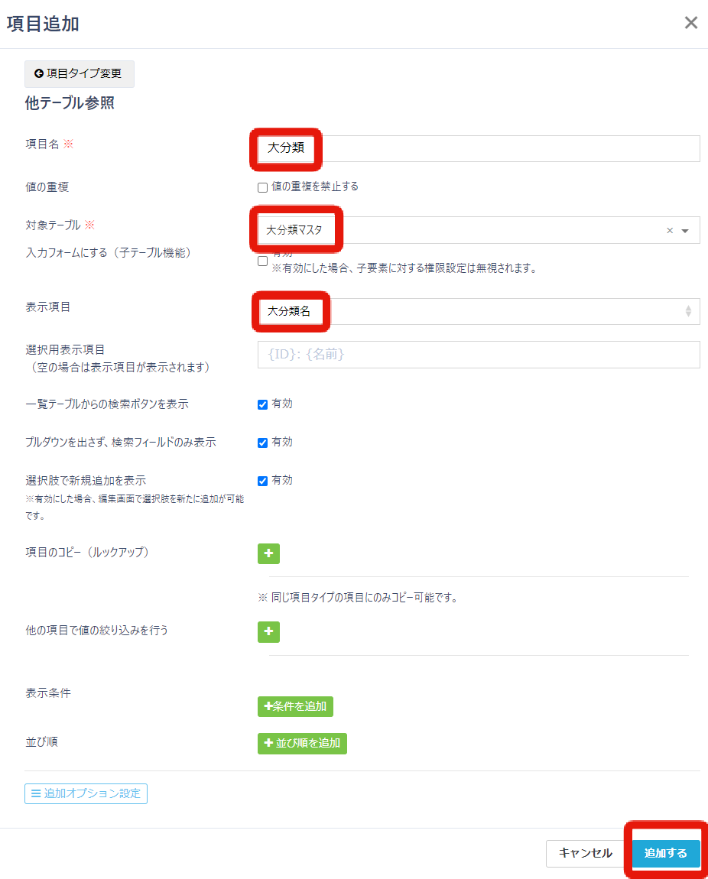Click green plus icon for 他の項目で値の絞り込み

tap(268, 632)
